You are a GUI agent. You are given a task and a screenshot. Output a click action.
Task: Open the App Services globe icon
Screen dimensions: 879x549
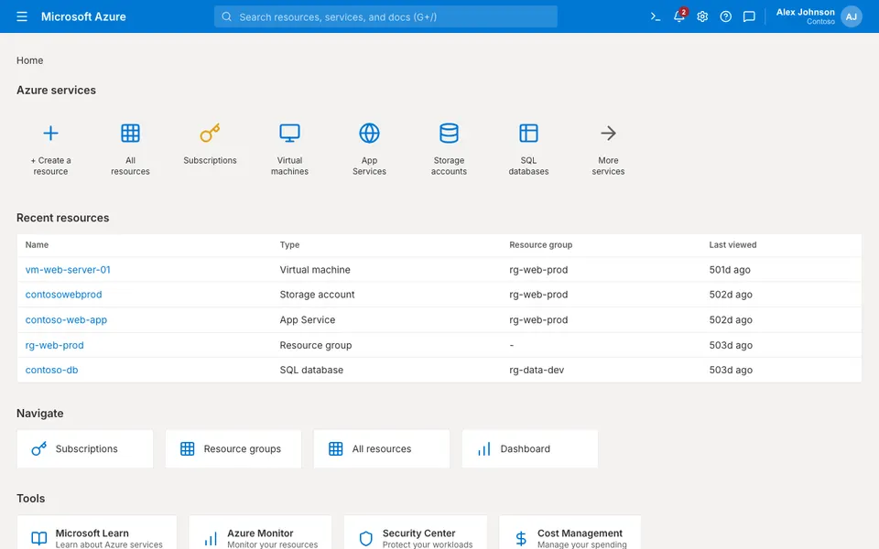[369, 134]
